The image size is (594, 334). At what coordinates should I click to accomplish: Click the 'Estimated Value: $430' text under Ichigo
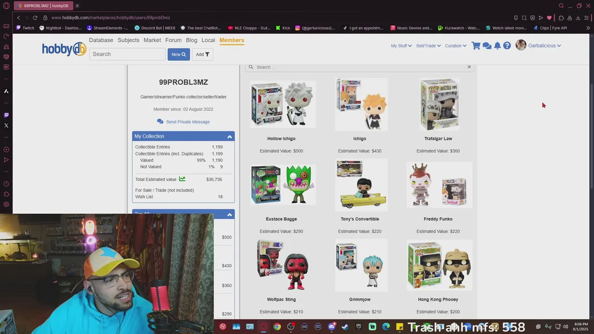tap(360, 151)
